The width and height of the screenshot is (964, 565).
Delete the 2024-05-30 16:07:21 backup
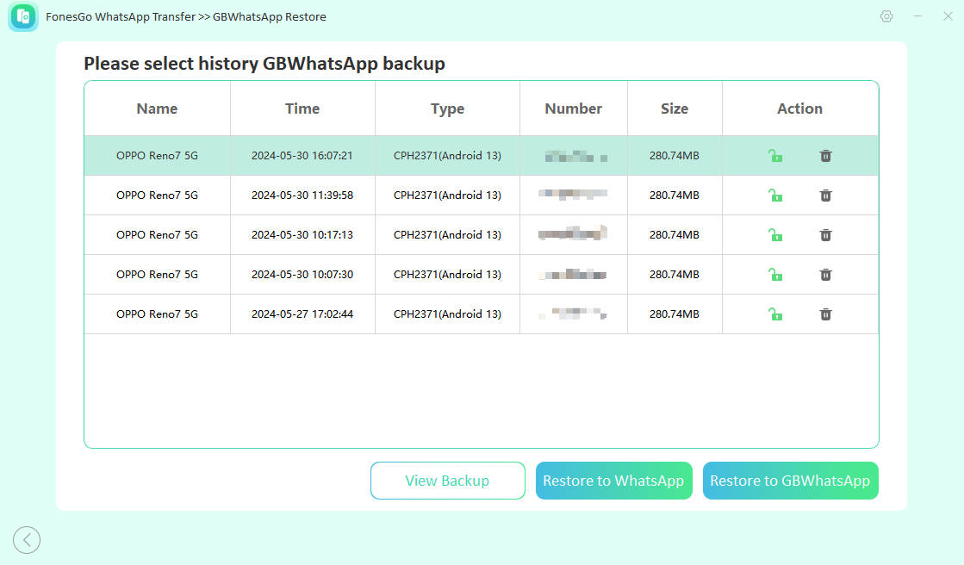point(825,156)
